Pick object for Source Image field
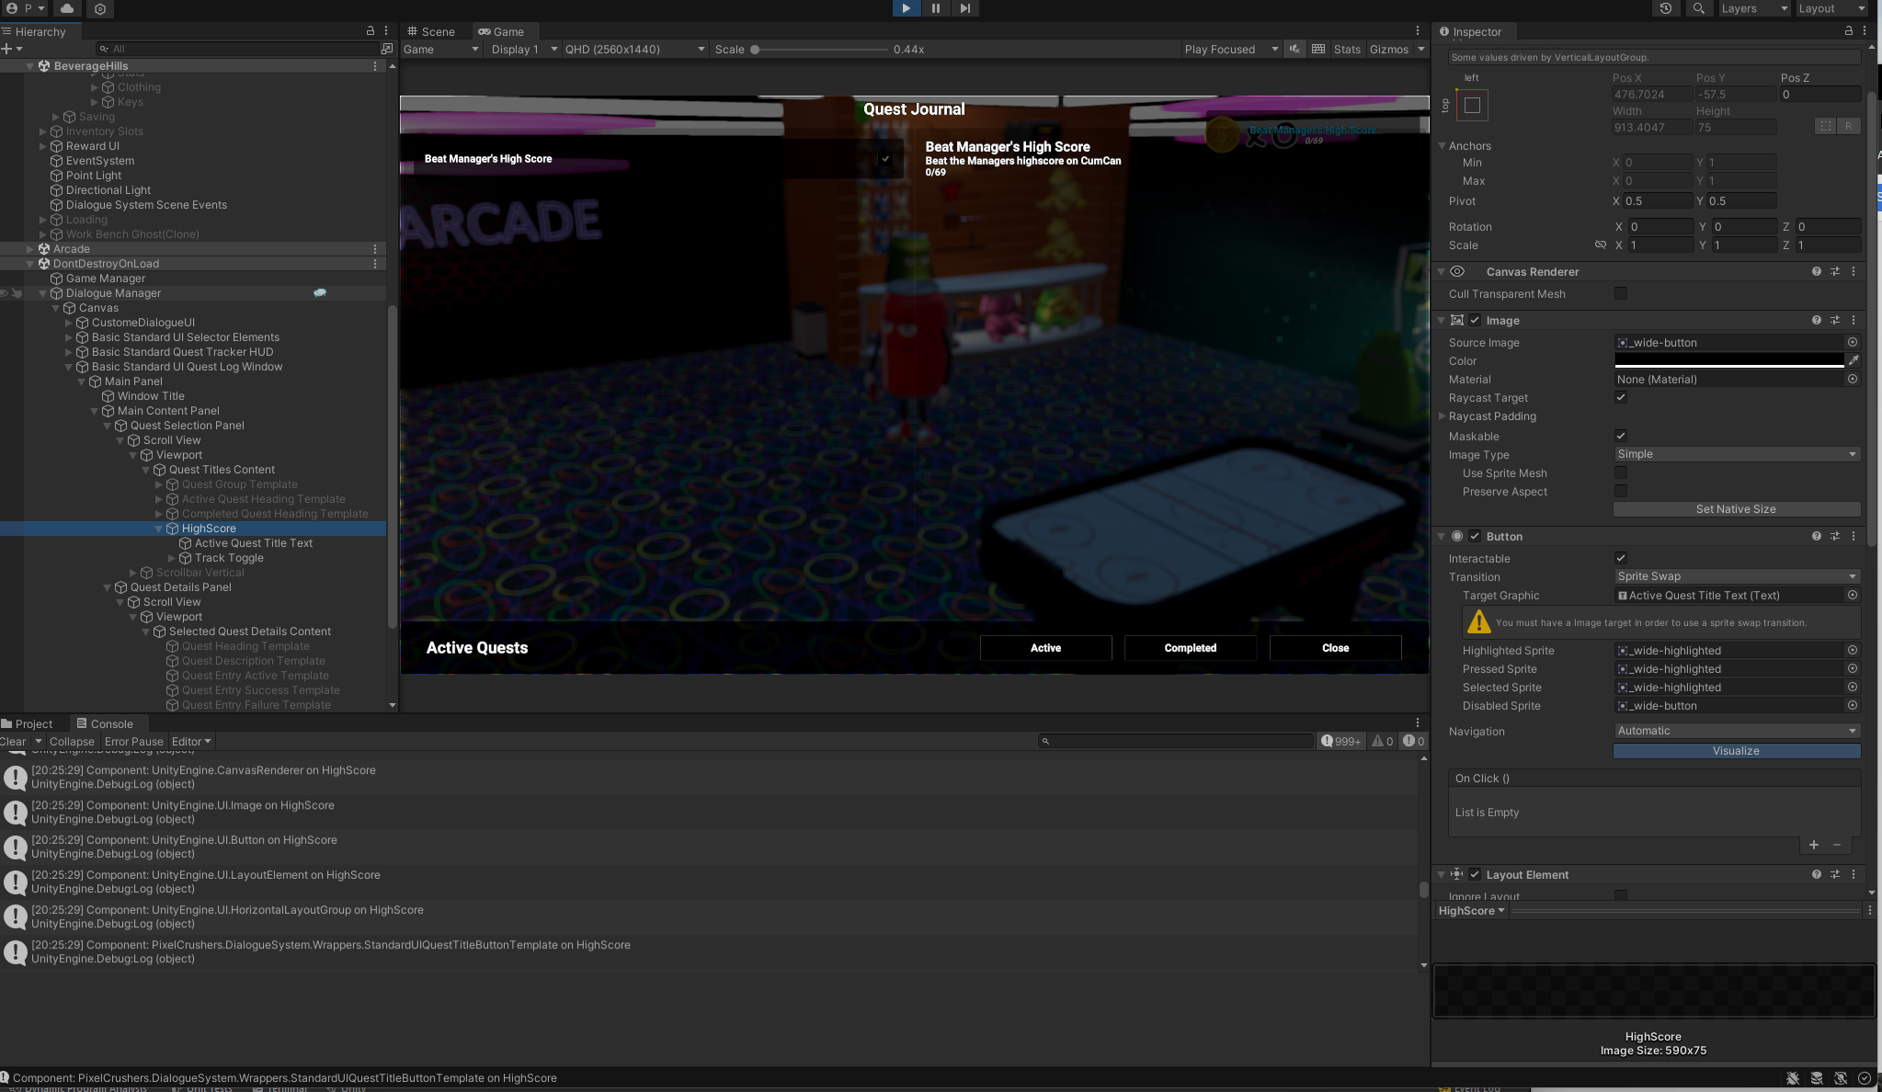The image size is (1882, 1092). [1853, 343]
